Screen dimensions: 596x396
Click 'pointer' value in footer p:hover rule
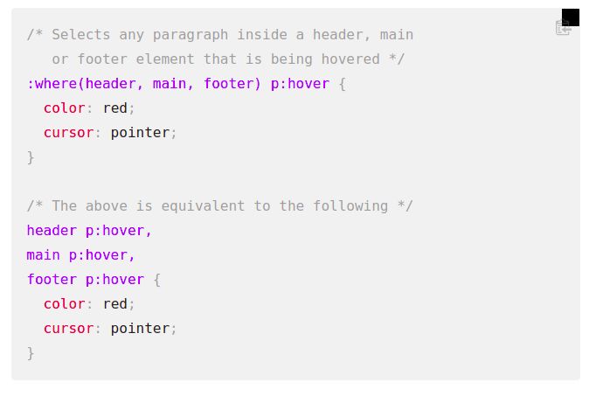140,329
